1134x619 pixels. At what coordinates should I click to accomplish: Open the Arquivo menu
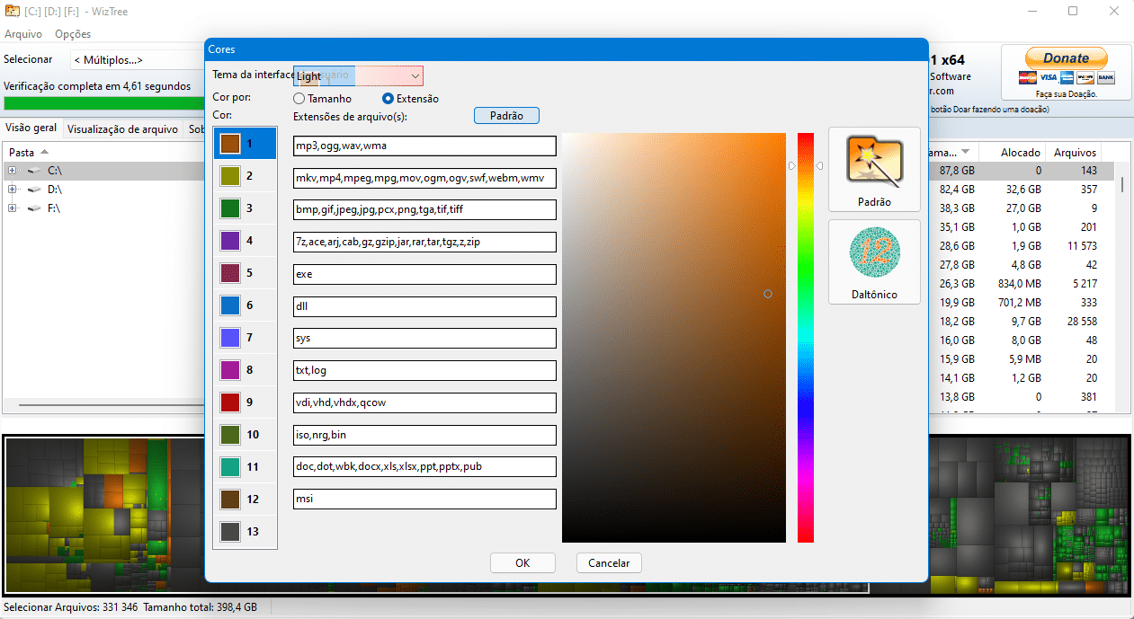23,34
